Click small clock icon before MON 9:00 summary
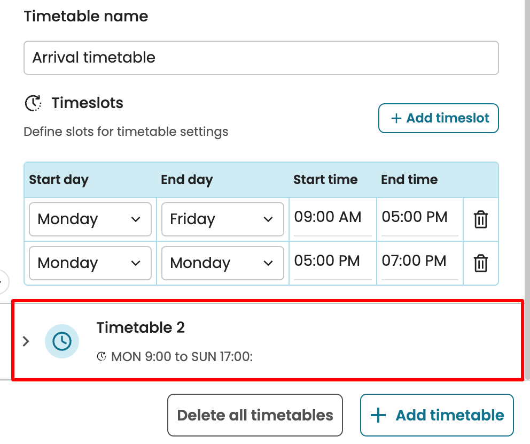Viewport: 530px width, 444px height. [x=102, y=356]
